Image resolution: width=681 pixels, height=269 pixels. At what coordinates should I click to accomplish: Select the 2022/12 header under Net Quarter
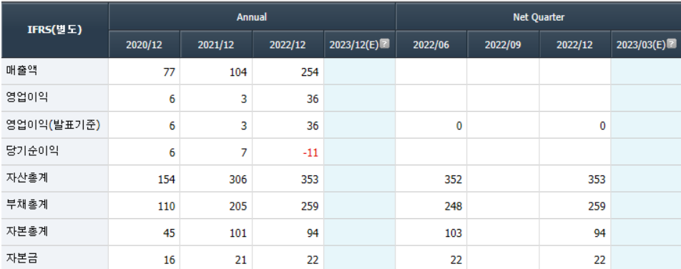point(574,45)
